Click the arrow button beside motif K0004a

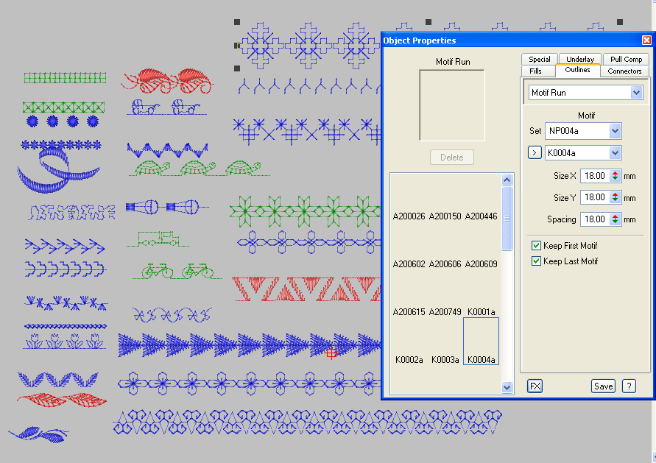[535, 153]
